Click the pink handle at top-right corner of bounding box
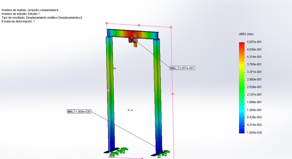Screen dimensions: 292x159 click(x=171, y=27)
